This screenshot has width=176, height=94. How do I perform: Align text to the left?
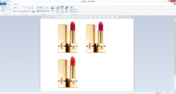38,11
